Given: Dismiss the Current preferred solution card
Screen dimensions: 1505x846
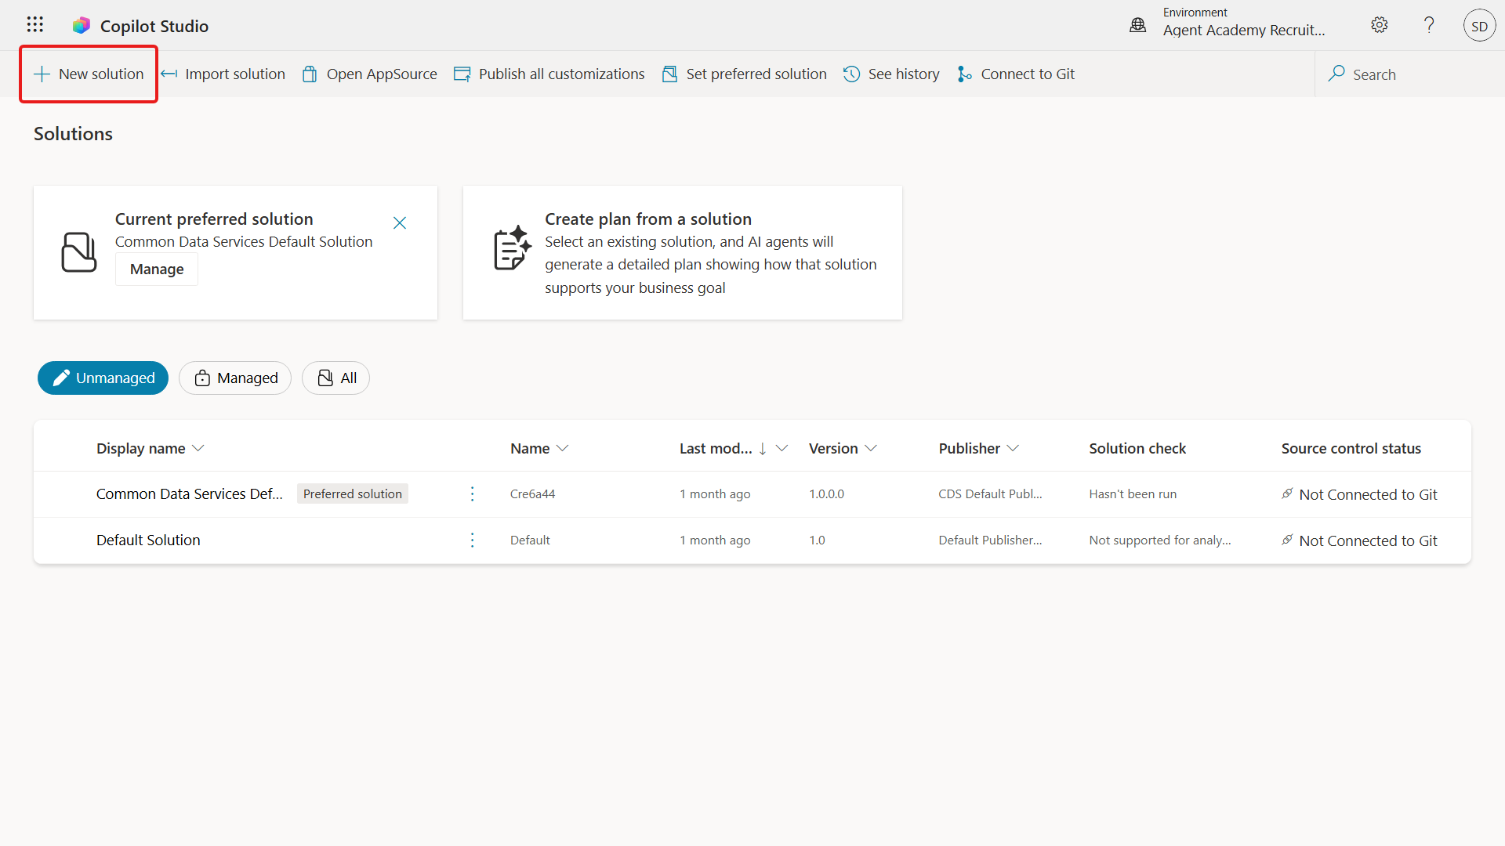Looking at the screenshot, I should 400,223.
